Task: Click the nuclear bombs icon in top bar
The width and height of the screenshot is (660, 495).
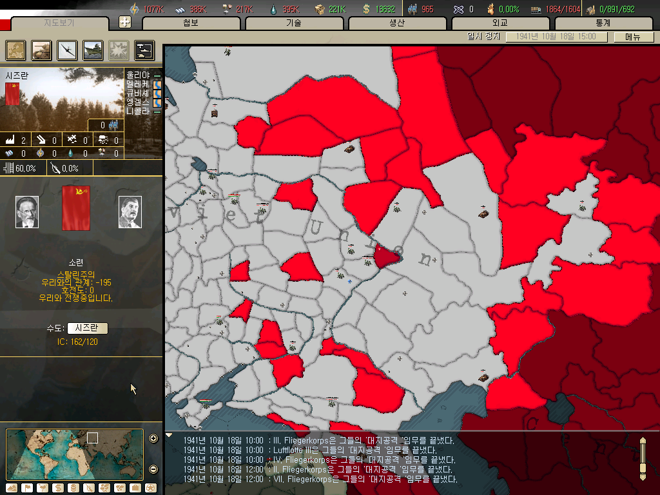Action: click(458, 9)
